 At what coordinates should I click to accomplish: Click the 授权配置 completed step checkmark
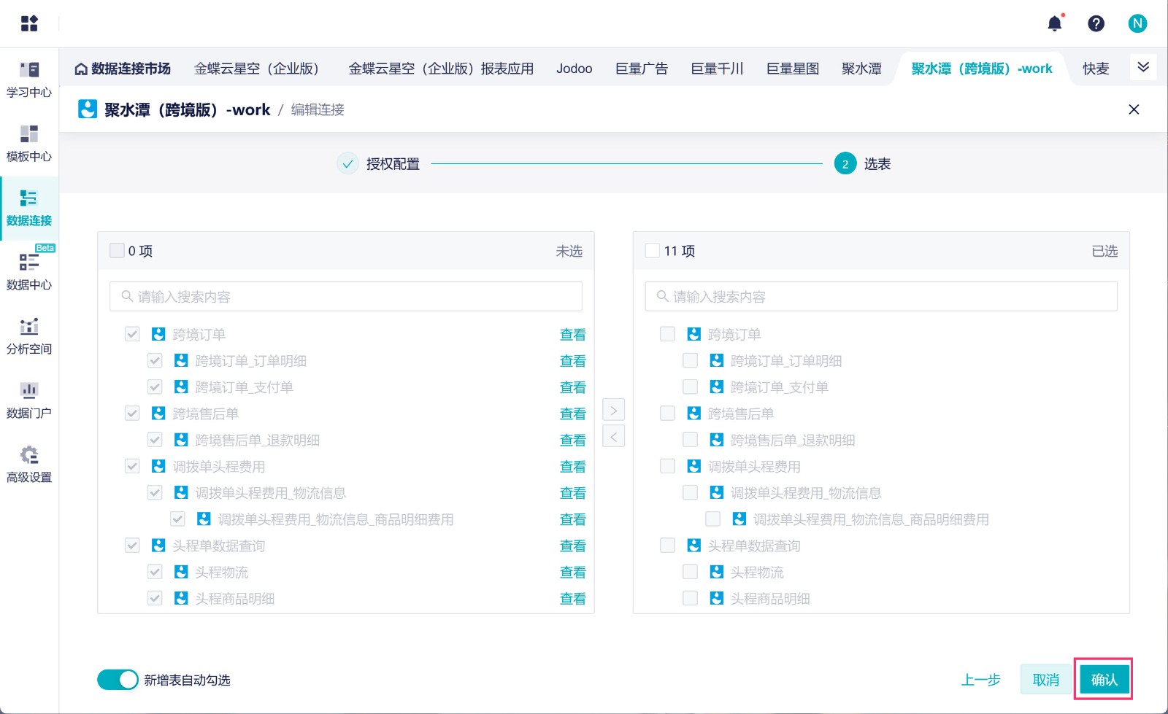click(348, 164)
